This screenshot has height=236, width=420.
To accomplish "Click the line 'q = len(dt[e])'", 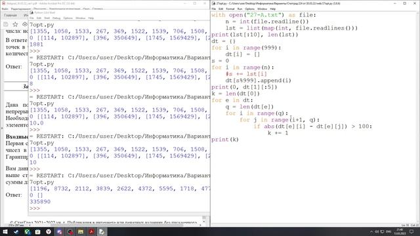I will click(249, 107).
